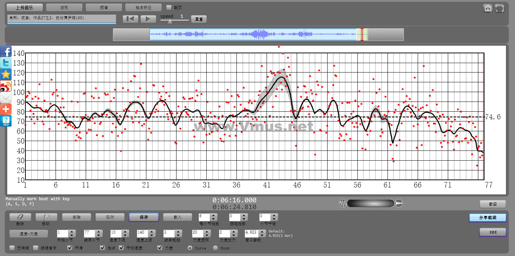
Task: Enable the 翻页 page-turn checkbox
Action: 169,7
